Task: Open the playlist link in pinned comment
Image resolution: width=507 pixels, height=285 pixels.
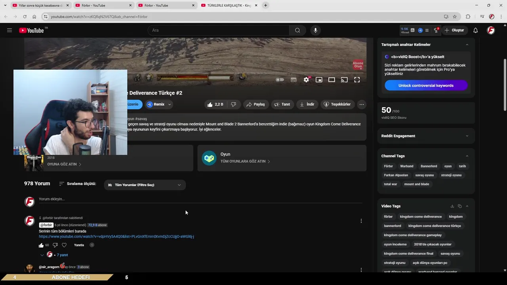Action: [x=116, y=237]
